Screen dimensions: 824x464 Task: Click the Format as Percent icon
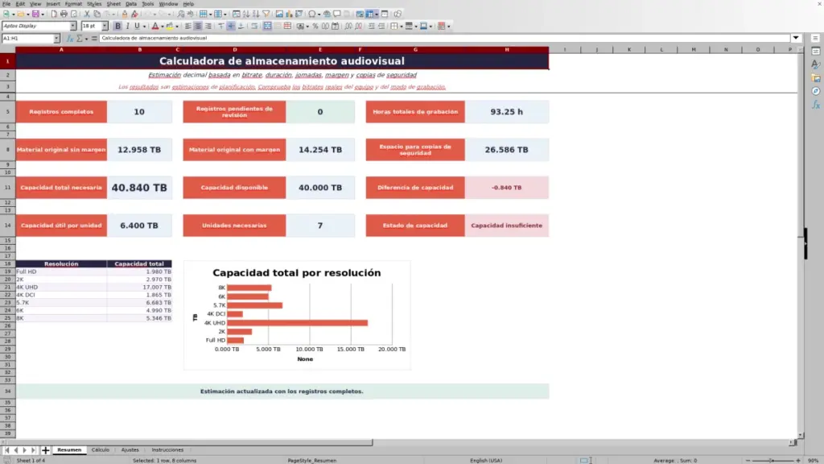[315, 26]
